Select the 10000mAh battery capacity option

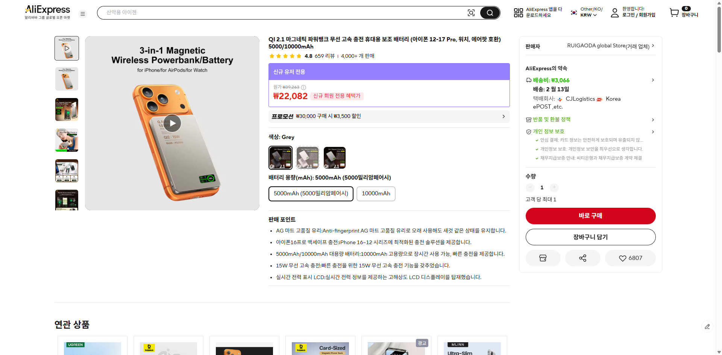(376, 194)
